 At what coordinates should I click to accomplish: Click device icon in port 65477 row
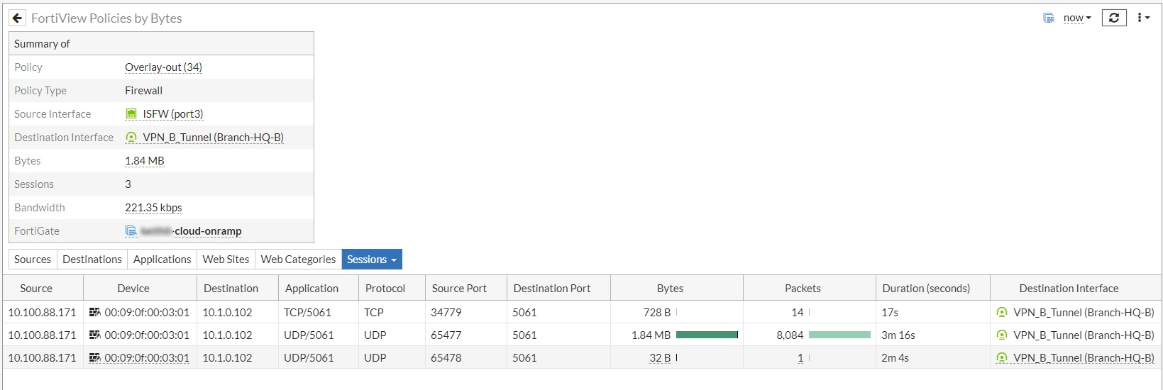pos(94,335)
